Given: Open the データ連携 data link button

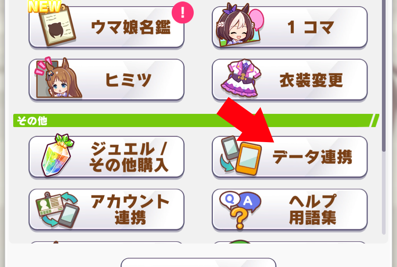Looking at the screenshot, I should pos(290,157).
